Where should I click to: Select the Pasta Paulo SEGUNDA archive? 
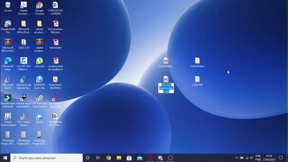pyautogui.click(x=55, y=79)
